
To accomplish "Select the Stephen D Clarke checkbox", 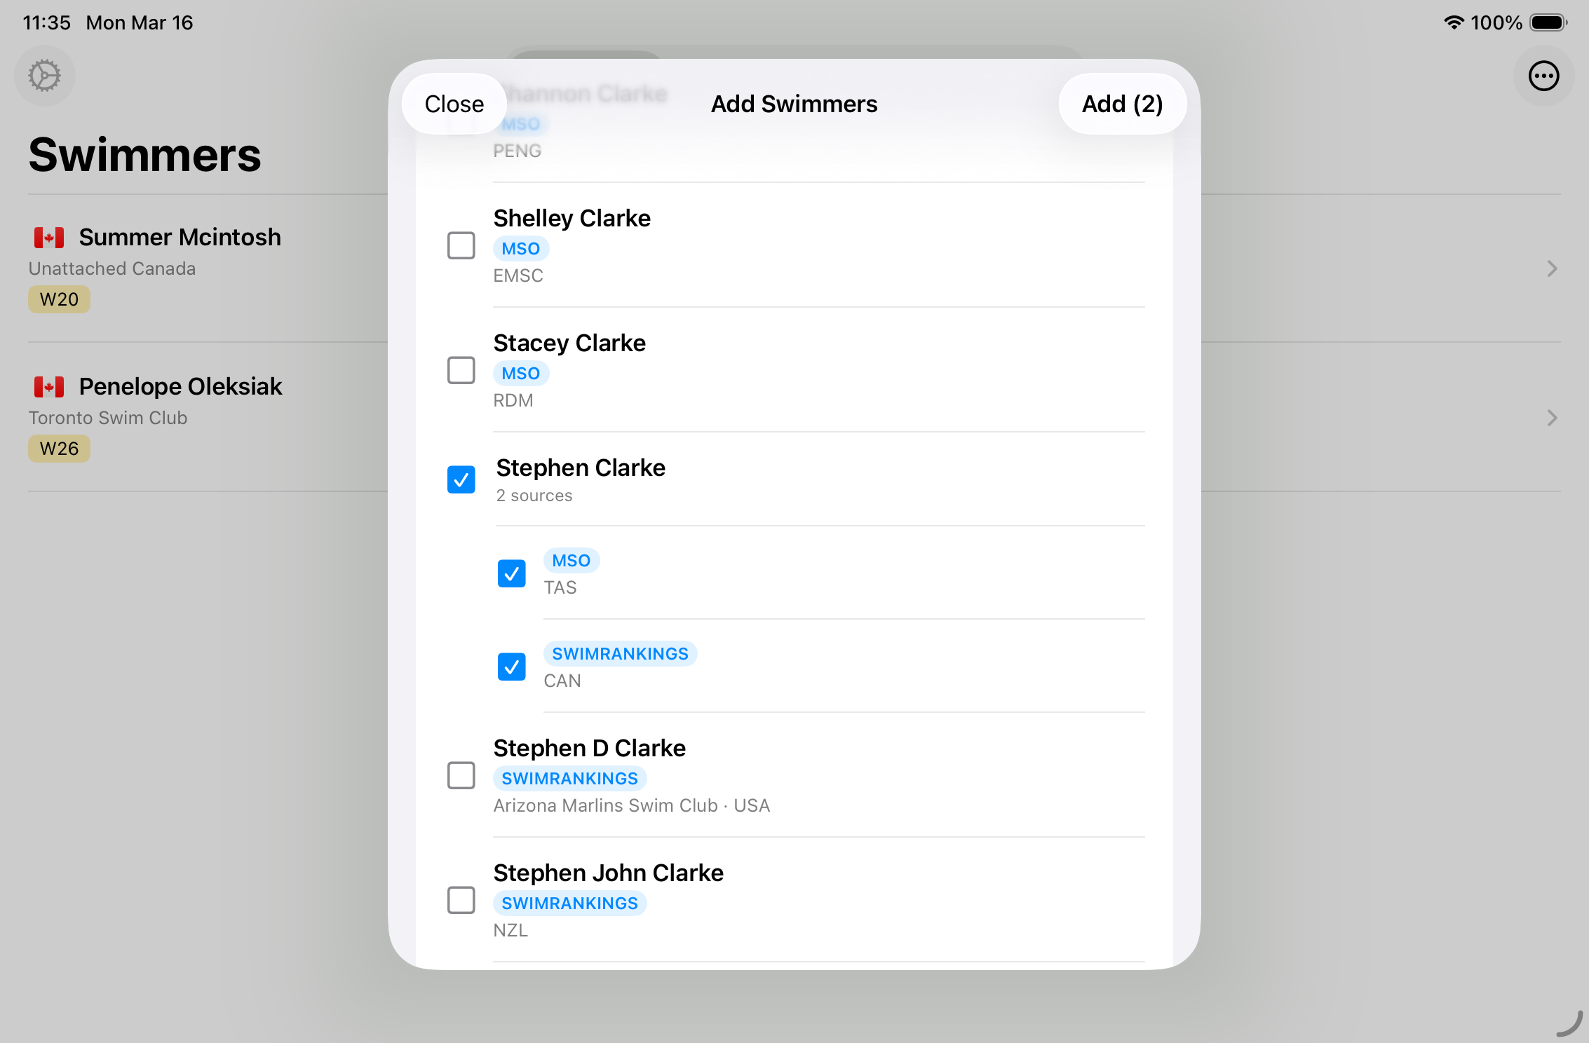I will tap(461, 775).
